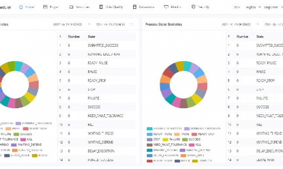Viewport: 283px width, 169px height.
Task: Select FORCED_SUCCESS row in left table
Action: [97, 159]
